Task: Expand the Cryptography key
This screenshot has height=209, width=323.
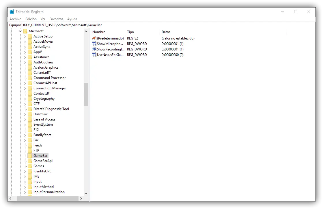Action: click(25, 99)
